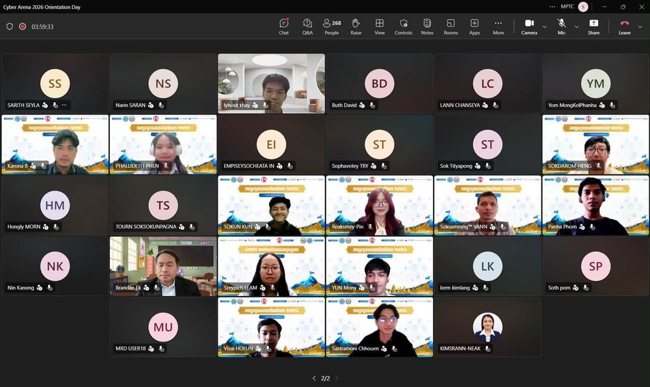Click MRD USER18's MU avatar

click(x=163, y=327)
